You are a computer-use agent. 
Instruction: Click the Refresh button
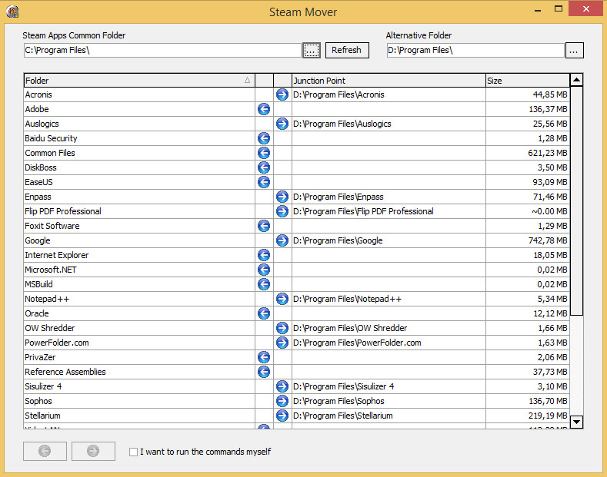[347, 50]
